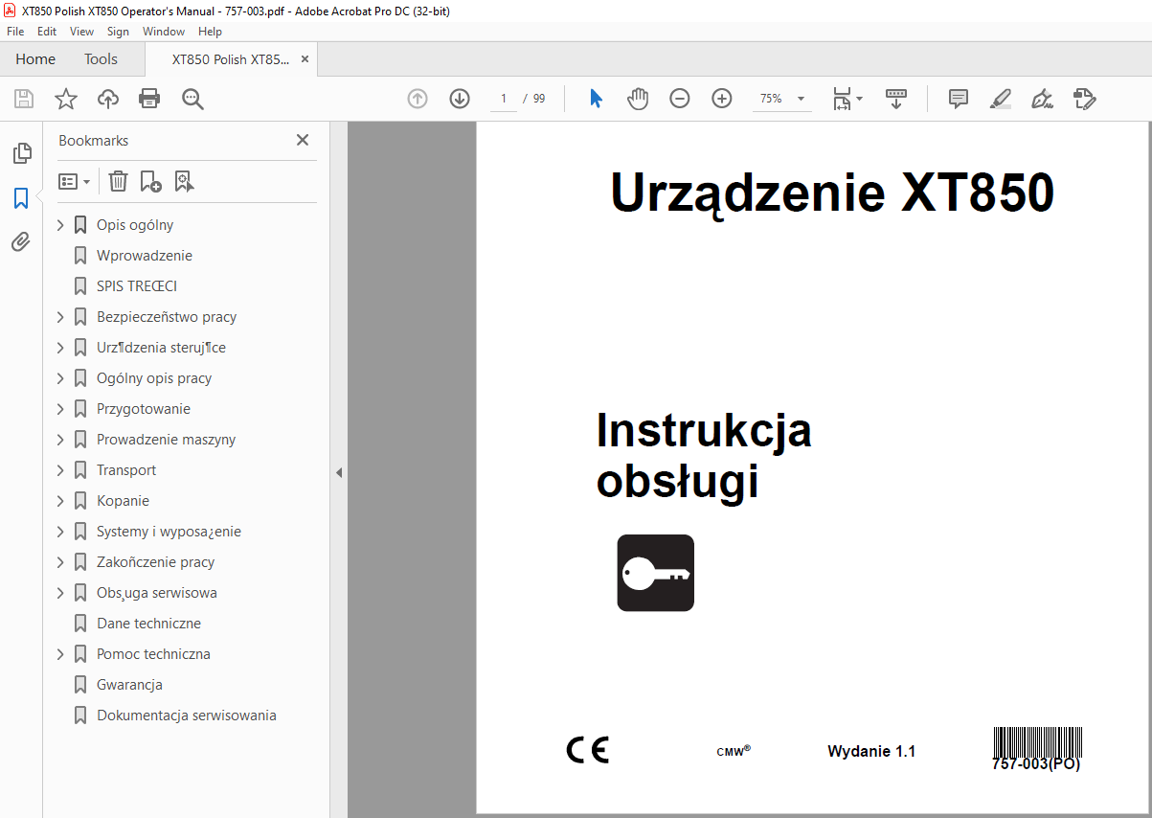Expand Ogólny opis pracy bookmark
The width and height of the screenshot is (1152, 818).
(x=60, y=378)
